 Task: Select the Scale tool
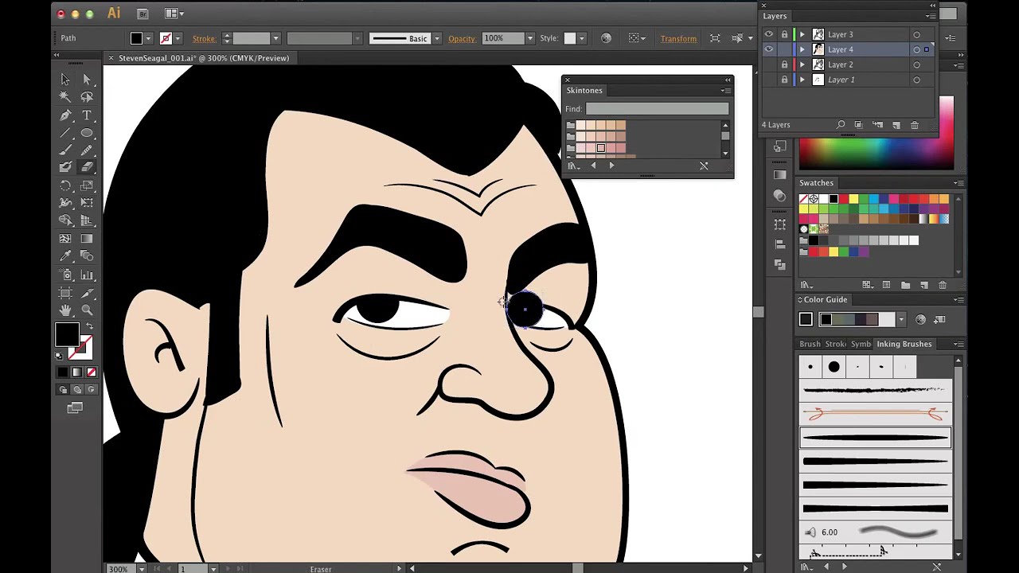coord(87,185)
